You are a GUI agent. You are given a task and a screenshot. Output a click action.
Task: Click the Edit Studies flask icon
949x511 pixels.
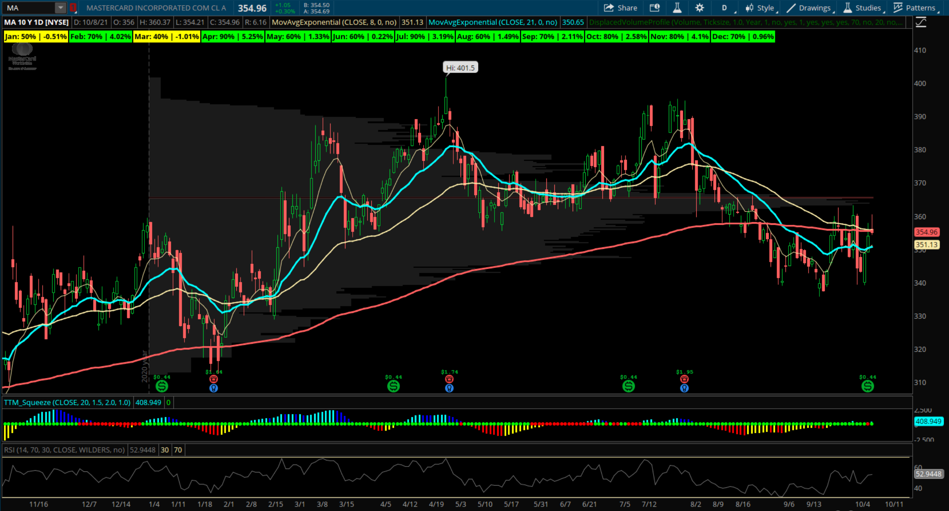(677, 8)
